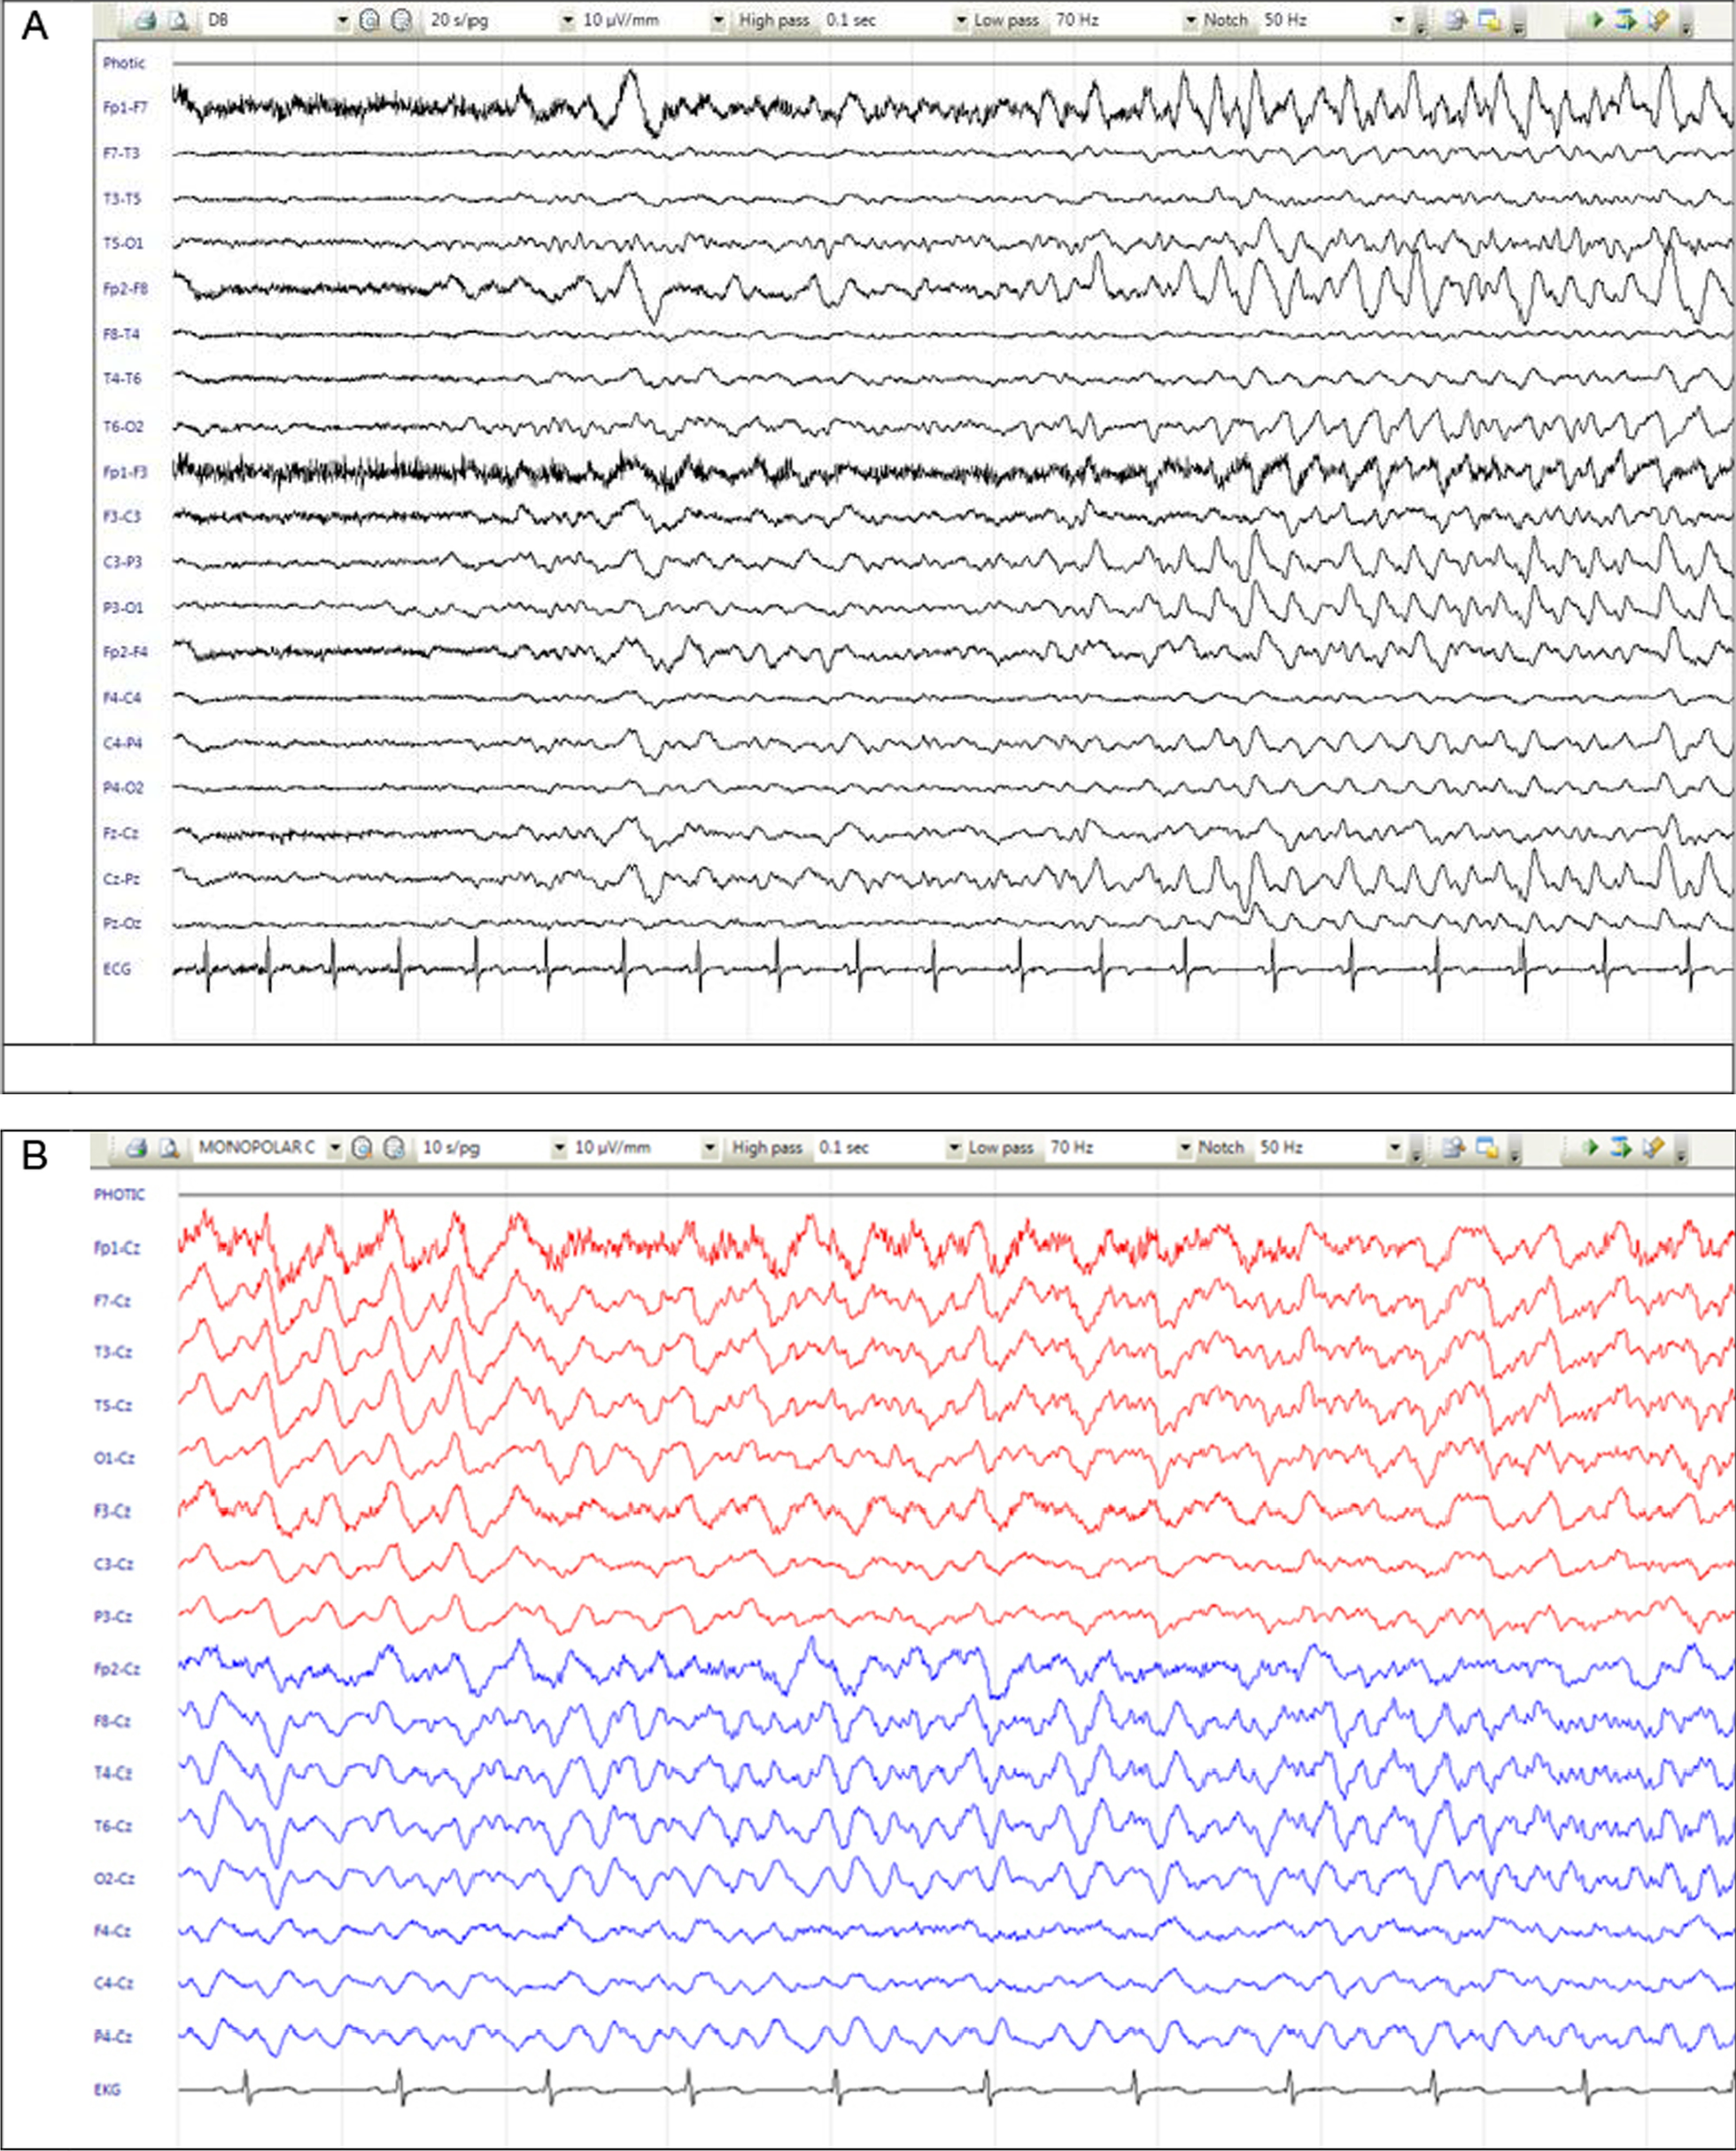Viewport: 1736px width, 2151px height.
Task: Select the T4-T6 channel label
Action: coord(122,379)
